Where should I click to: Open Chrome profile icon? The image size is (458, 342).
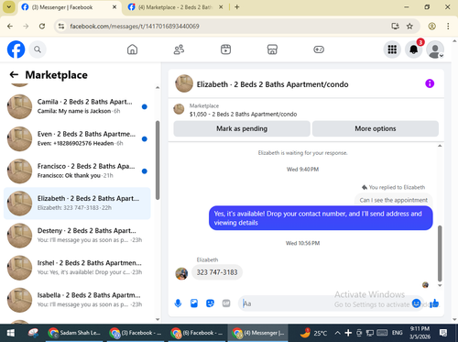coord(431,27)
